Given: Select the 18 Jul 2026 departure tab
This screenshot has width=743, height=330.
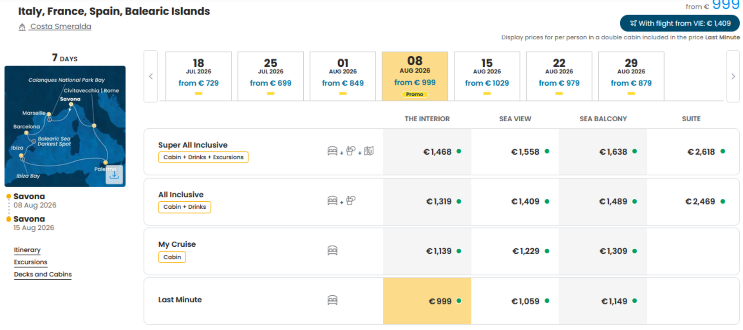Looking at the screenshot, I should point(199,76).
